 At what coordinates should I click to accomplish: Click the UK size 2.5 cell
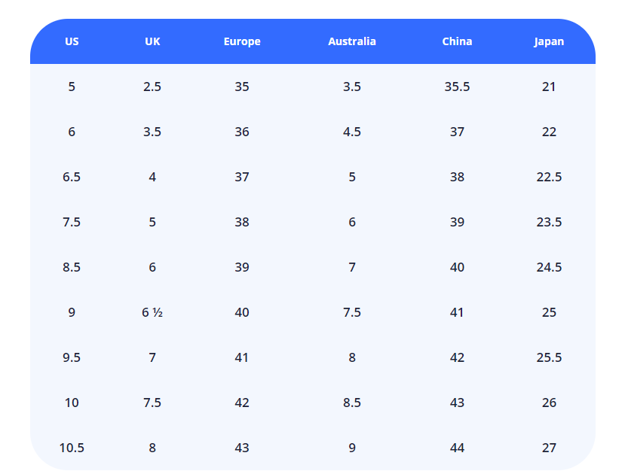click(x=152, y=87)
